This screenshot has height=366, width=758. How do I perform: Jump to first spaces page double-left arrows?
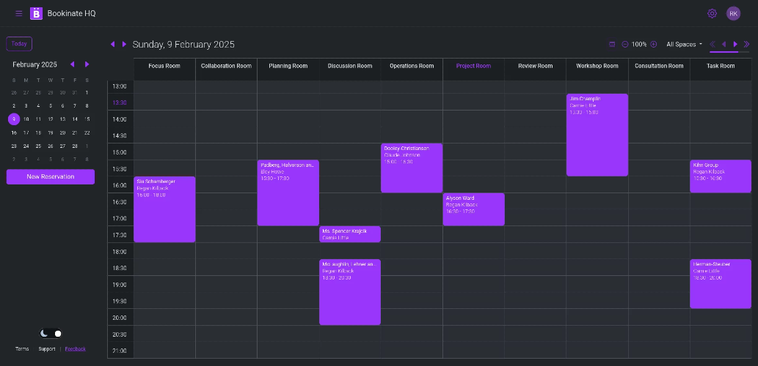(713, 45)
